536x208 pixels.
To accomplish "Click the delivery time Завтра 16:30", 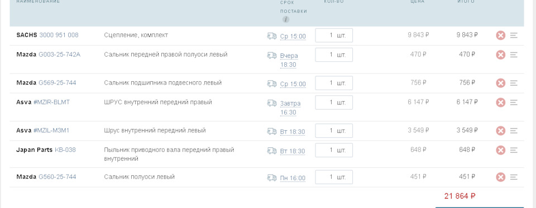I will pyautogui.click(x=290, y=107).
